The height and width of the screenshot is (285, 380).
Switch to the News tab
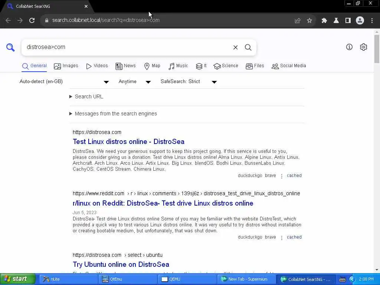125,66
